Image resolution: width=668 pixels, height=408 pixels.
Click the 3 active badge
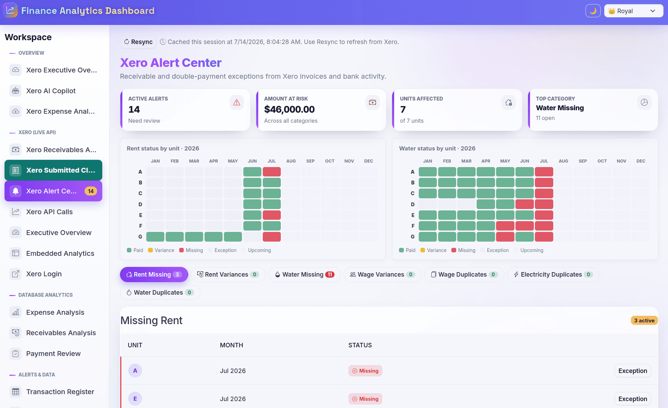[644, 321]
